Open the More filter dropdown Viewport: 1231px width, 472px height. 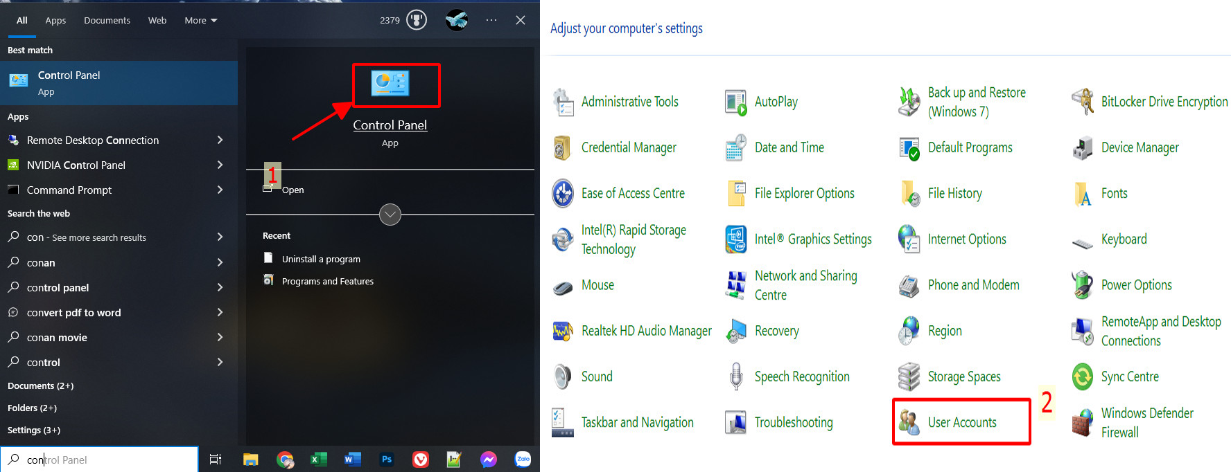(x=201, y=21)
